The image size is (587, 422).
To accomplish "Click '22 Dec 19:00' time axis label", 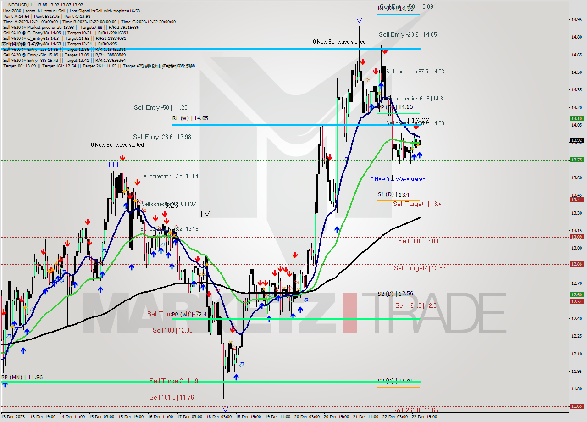I will tap(425, 417).
